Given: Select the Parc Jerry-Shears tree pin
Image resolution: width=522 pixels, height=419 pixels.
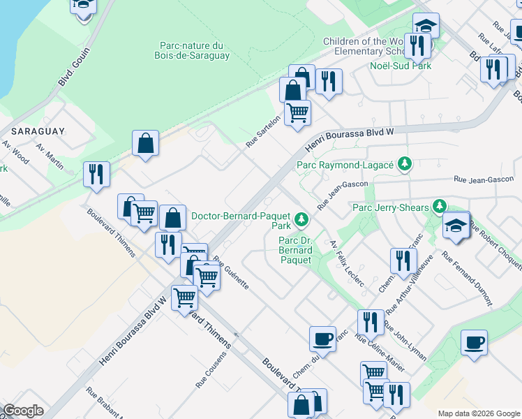Looking at the screenshot, I should pyautogui.click(x=440, y=207).
